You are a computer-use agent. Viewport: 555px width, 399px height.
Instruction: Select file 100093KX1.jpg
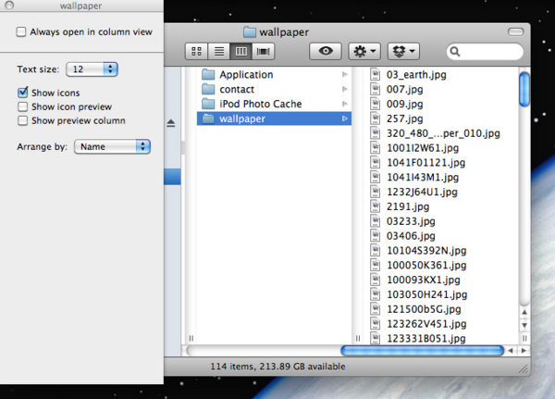click(x=424, y=280)
